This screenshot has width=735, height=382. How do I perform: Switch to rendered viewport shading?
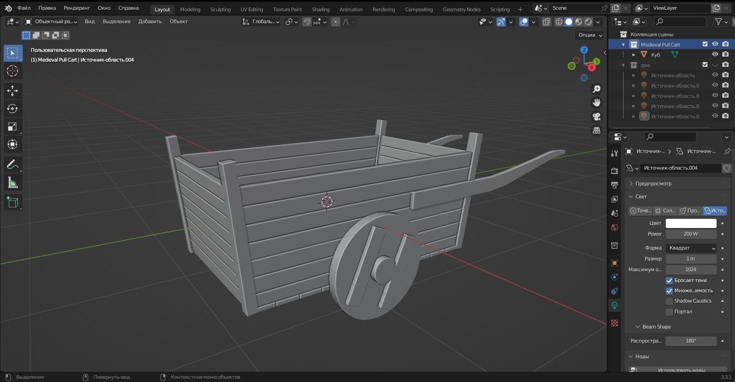588,22
